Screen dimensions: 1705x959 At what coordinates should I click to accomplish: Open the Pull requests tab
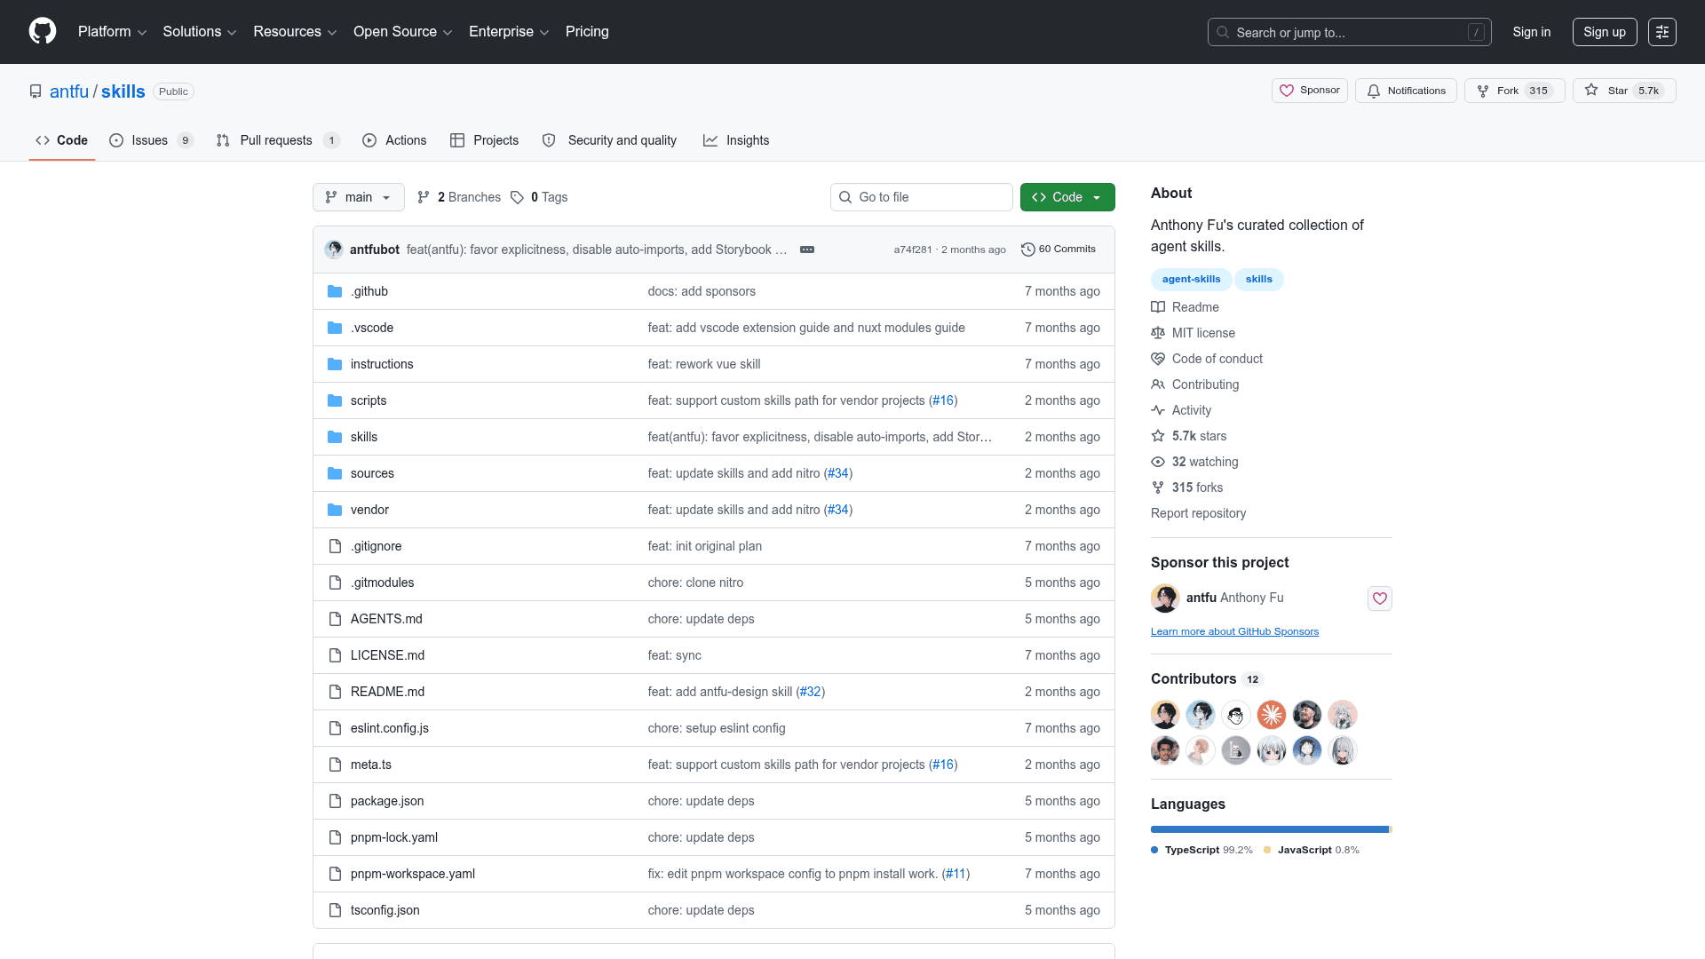pos(278,140)
